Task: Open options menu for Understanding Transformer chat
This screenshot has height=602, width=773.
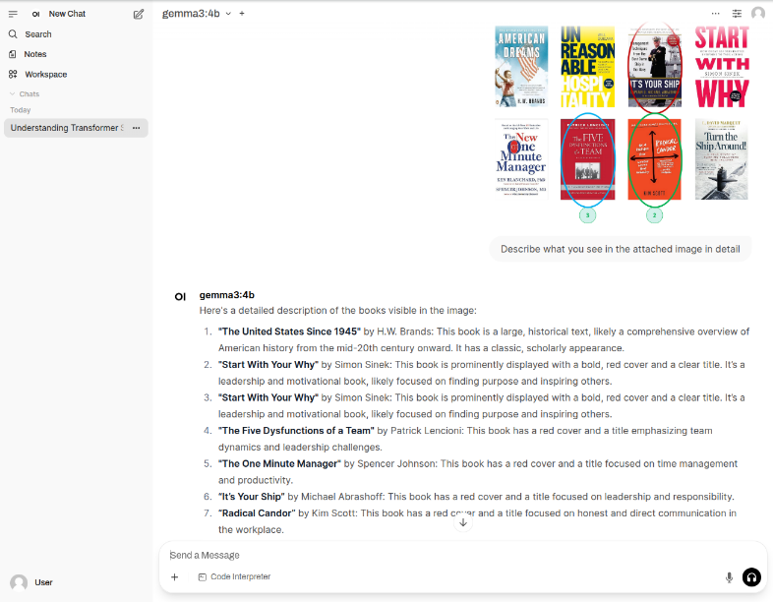Action: tap(137, 128)
